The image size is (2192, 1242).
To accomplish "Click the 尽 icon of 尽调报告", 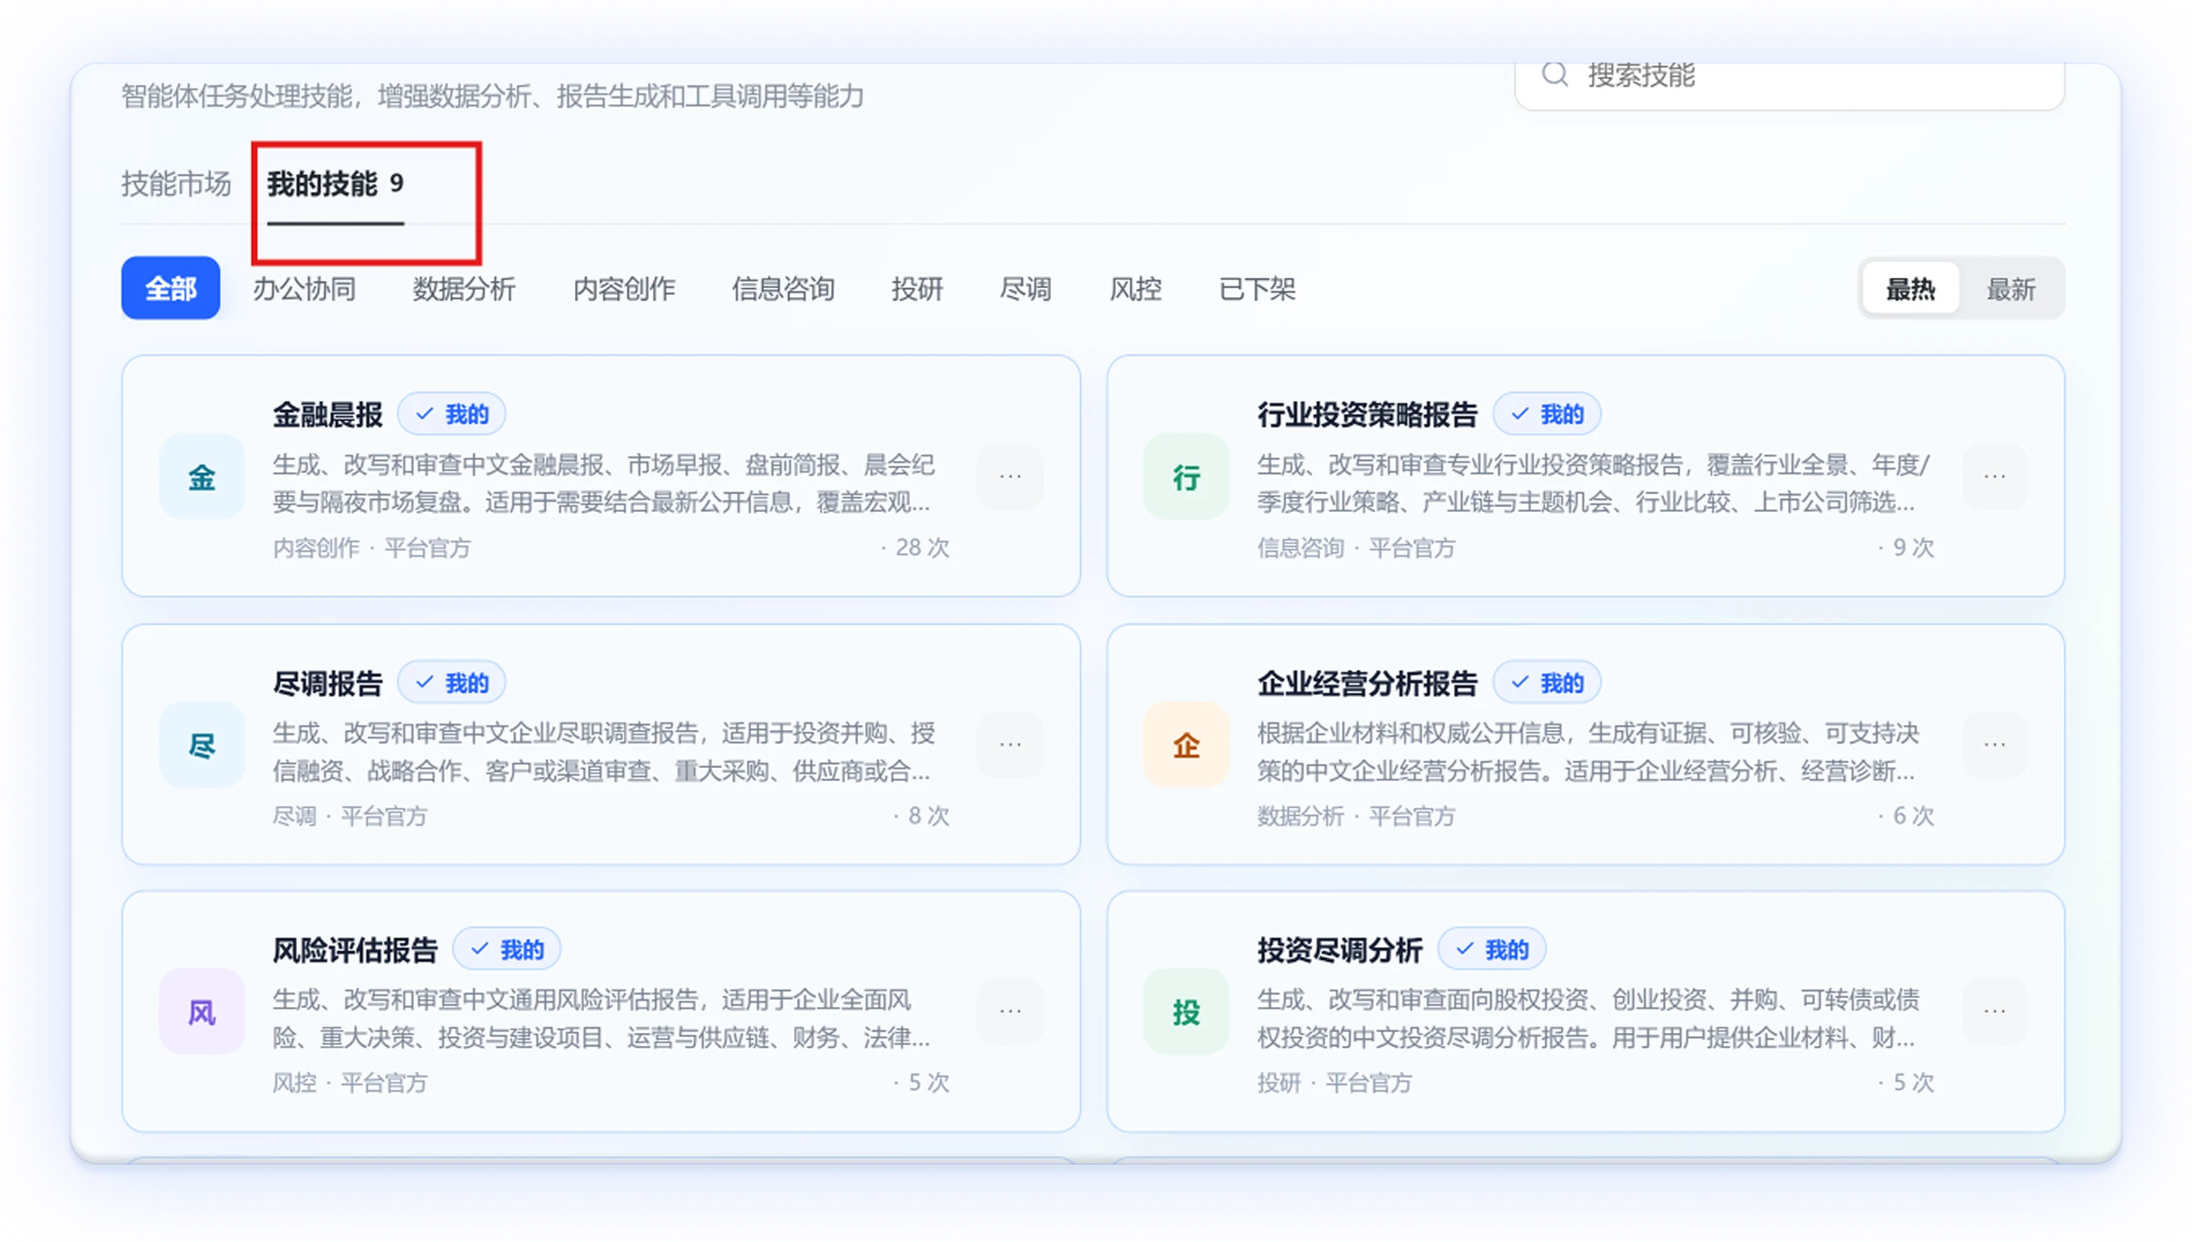I will (201, 745).
